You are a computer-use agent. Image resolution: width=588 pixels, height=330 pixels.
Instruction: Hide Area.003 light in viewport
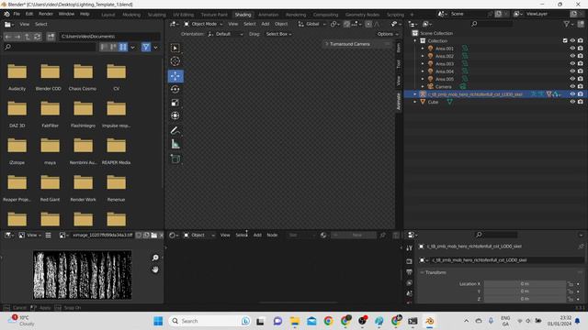click(x=572, y=63)
